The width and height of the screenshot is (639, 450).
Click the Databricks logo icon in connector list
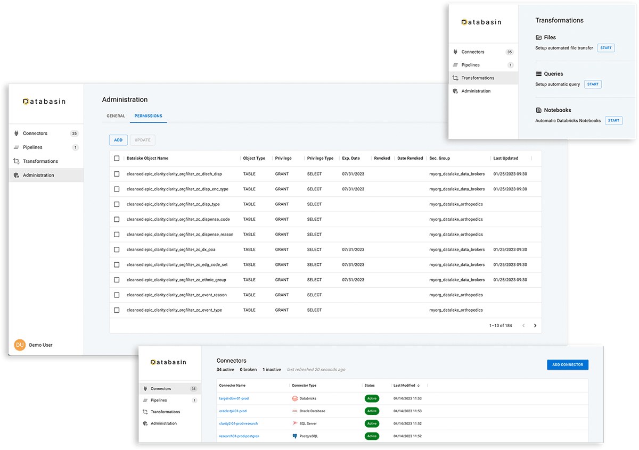point(295,398)
